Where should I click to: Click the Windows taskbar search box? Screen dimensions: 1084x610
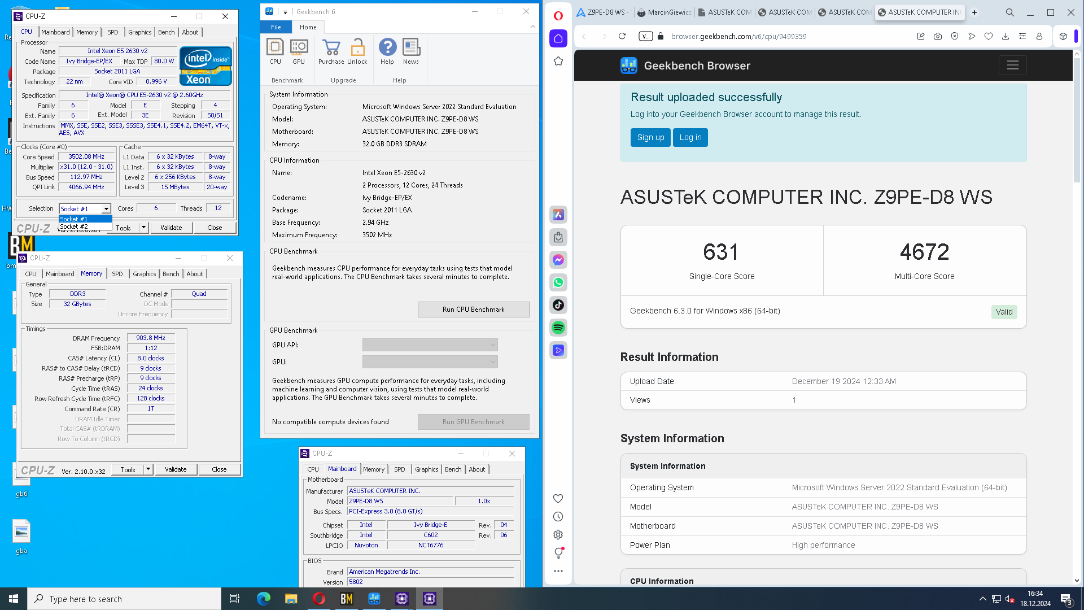(x=124, y=599)
